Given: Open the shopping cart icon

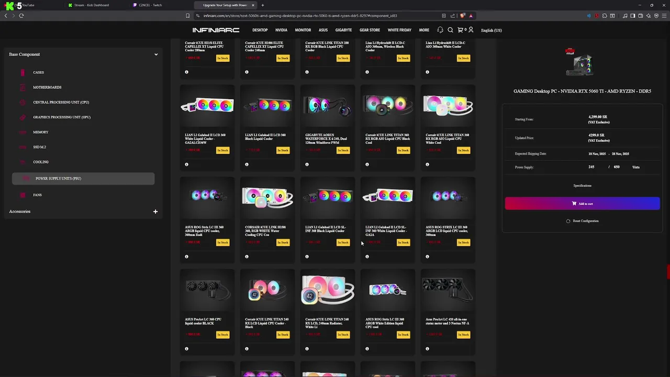Looking at the screenshot, I should pyautogui.click(x=460, y=30).
